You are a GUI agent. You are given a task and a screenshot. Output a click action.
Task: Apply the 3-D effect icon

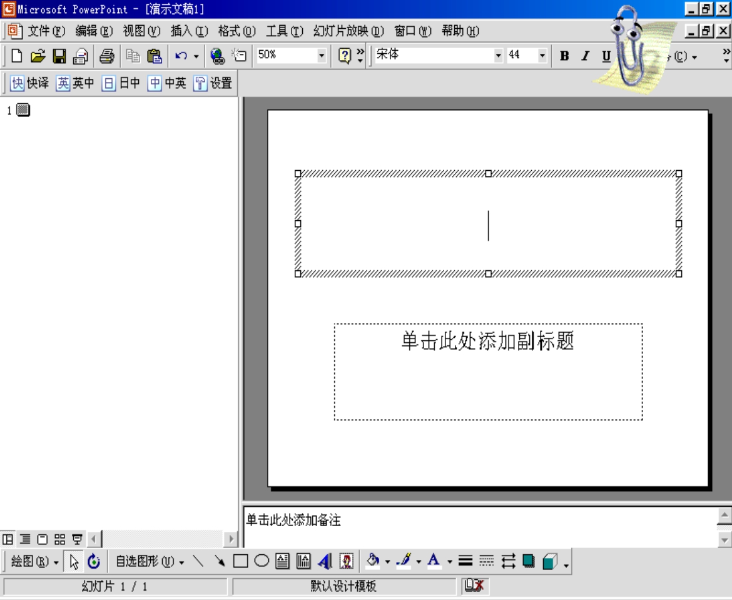point(551,561)
